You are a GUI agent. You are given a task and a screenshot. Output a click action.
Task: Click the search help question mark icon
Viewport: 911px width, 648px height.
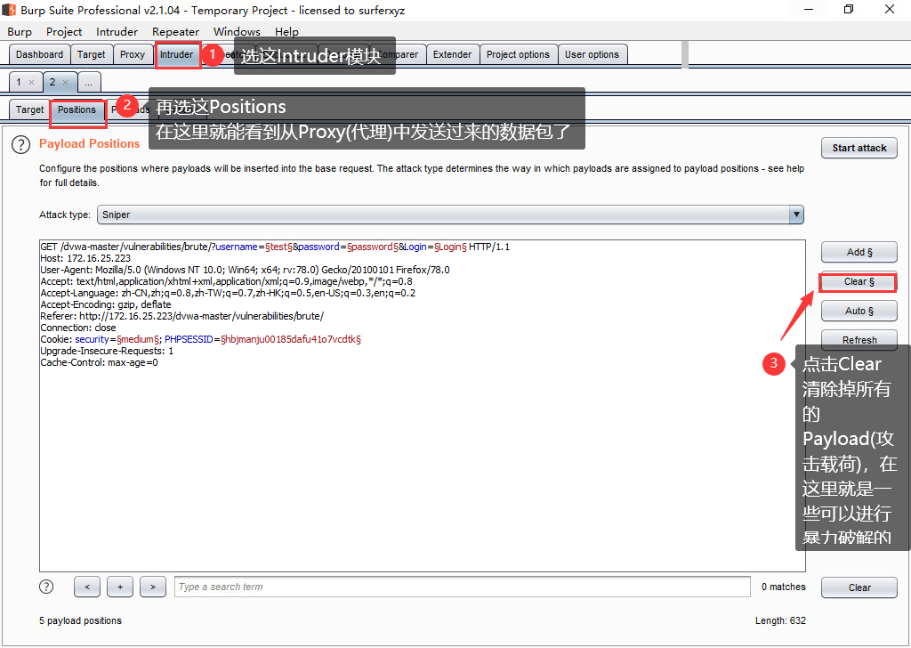click(46, 587)
